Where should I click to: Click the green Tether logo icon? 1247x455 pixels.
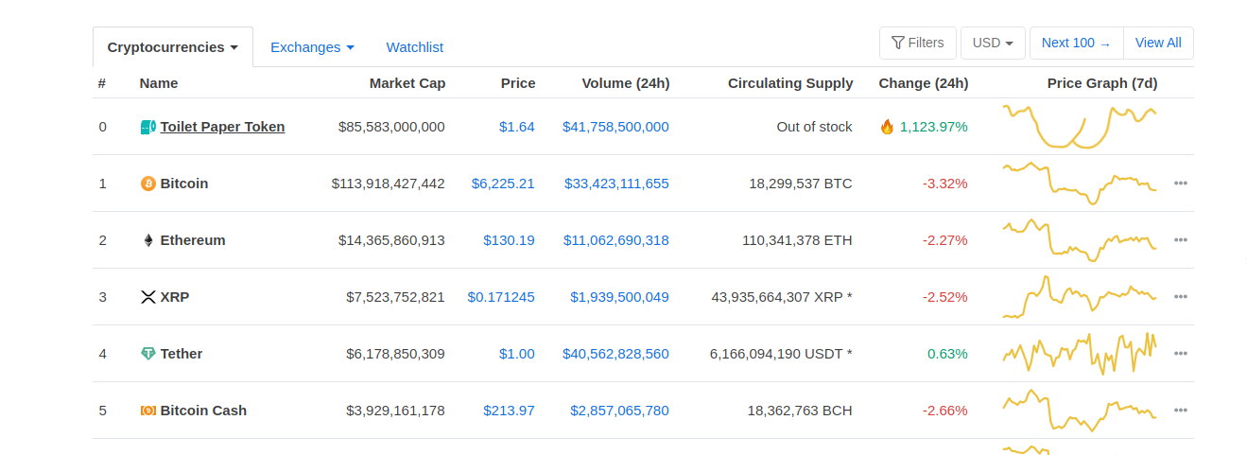click(x=148, y=354)
